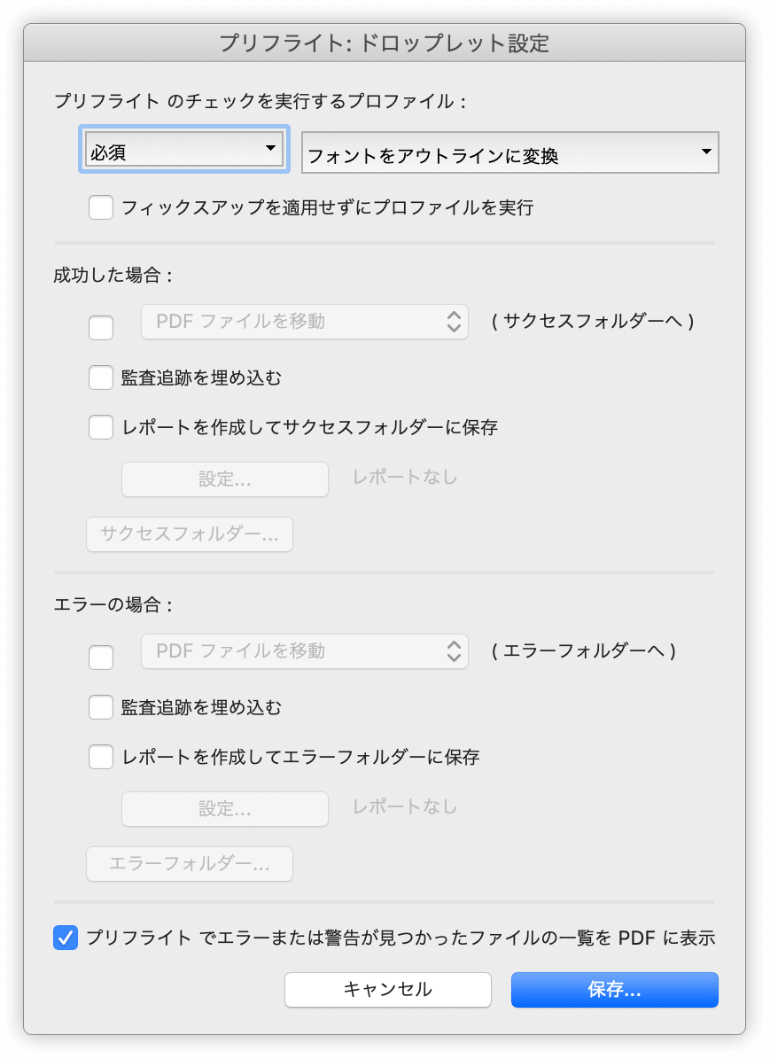This screenshot has width=770, height=1059.
Task: Open the フォントをアウトラインに変換 profile dropdown
Action: click(x=510, y=152)
